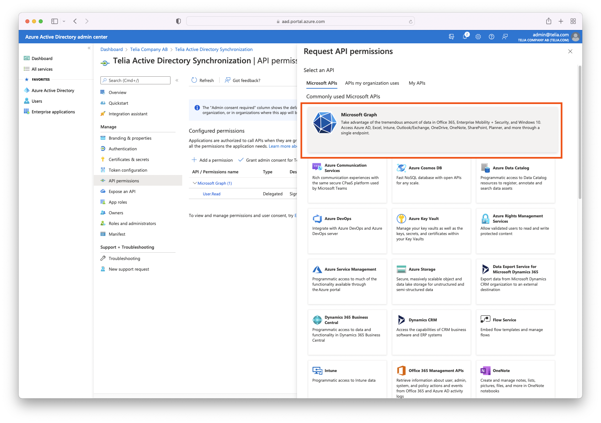Click the panel's vertical scrollbar
Viewport: 601px width, 423px height.
[x=580, y=132]
